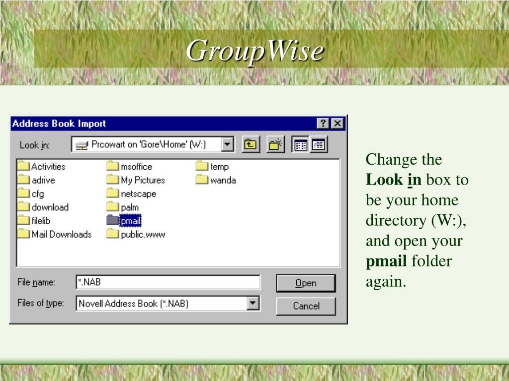Click the Cancel button
The height and width of the screenshot is (381, 509).
coord(306,306)
